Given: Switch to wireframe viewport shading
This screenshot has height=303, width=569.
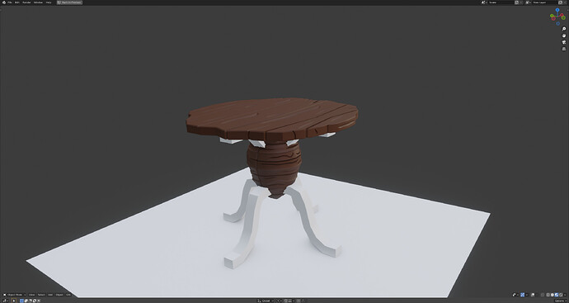Looking at the screenshot, I should [x=548, y=295].
